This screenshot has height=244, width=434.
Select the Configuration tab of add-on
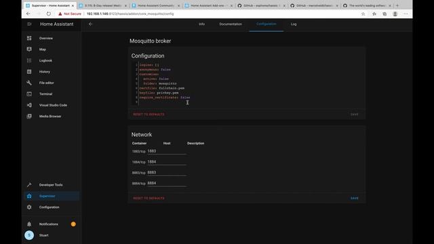(x=267, y=24)
